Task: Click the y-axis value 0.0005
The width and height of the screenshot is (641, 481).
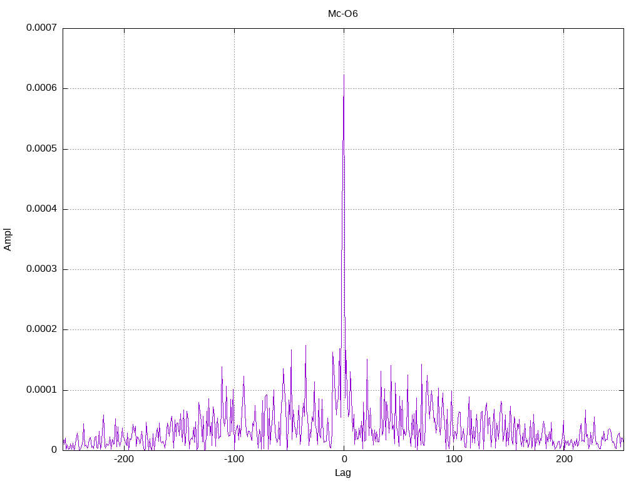Action: point(42,148)
